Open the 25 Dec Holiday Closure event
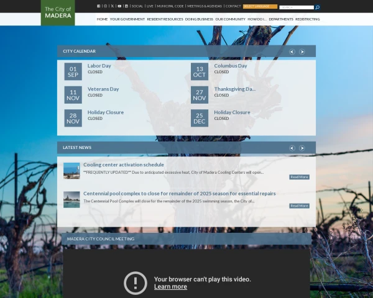The width and height of the screenshot is (373, 298). click(232, 112)
